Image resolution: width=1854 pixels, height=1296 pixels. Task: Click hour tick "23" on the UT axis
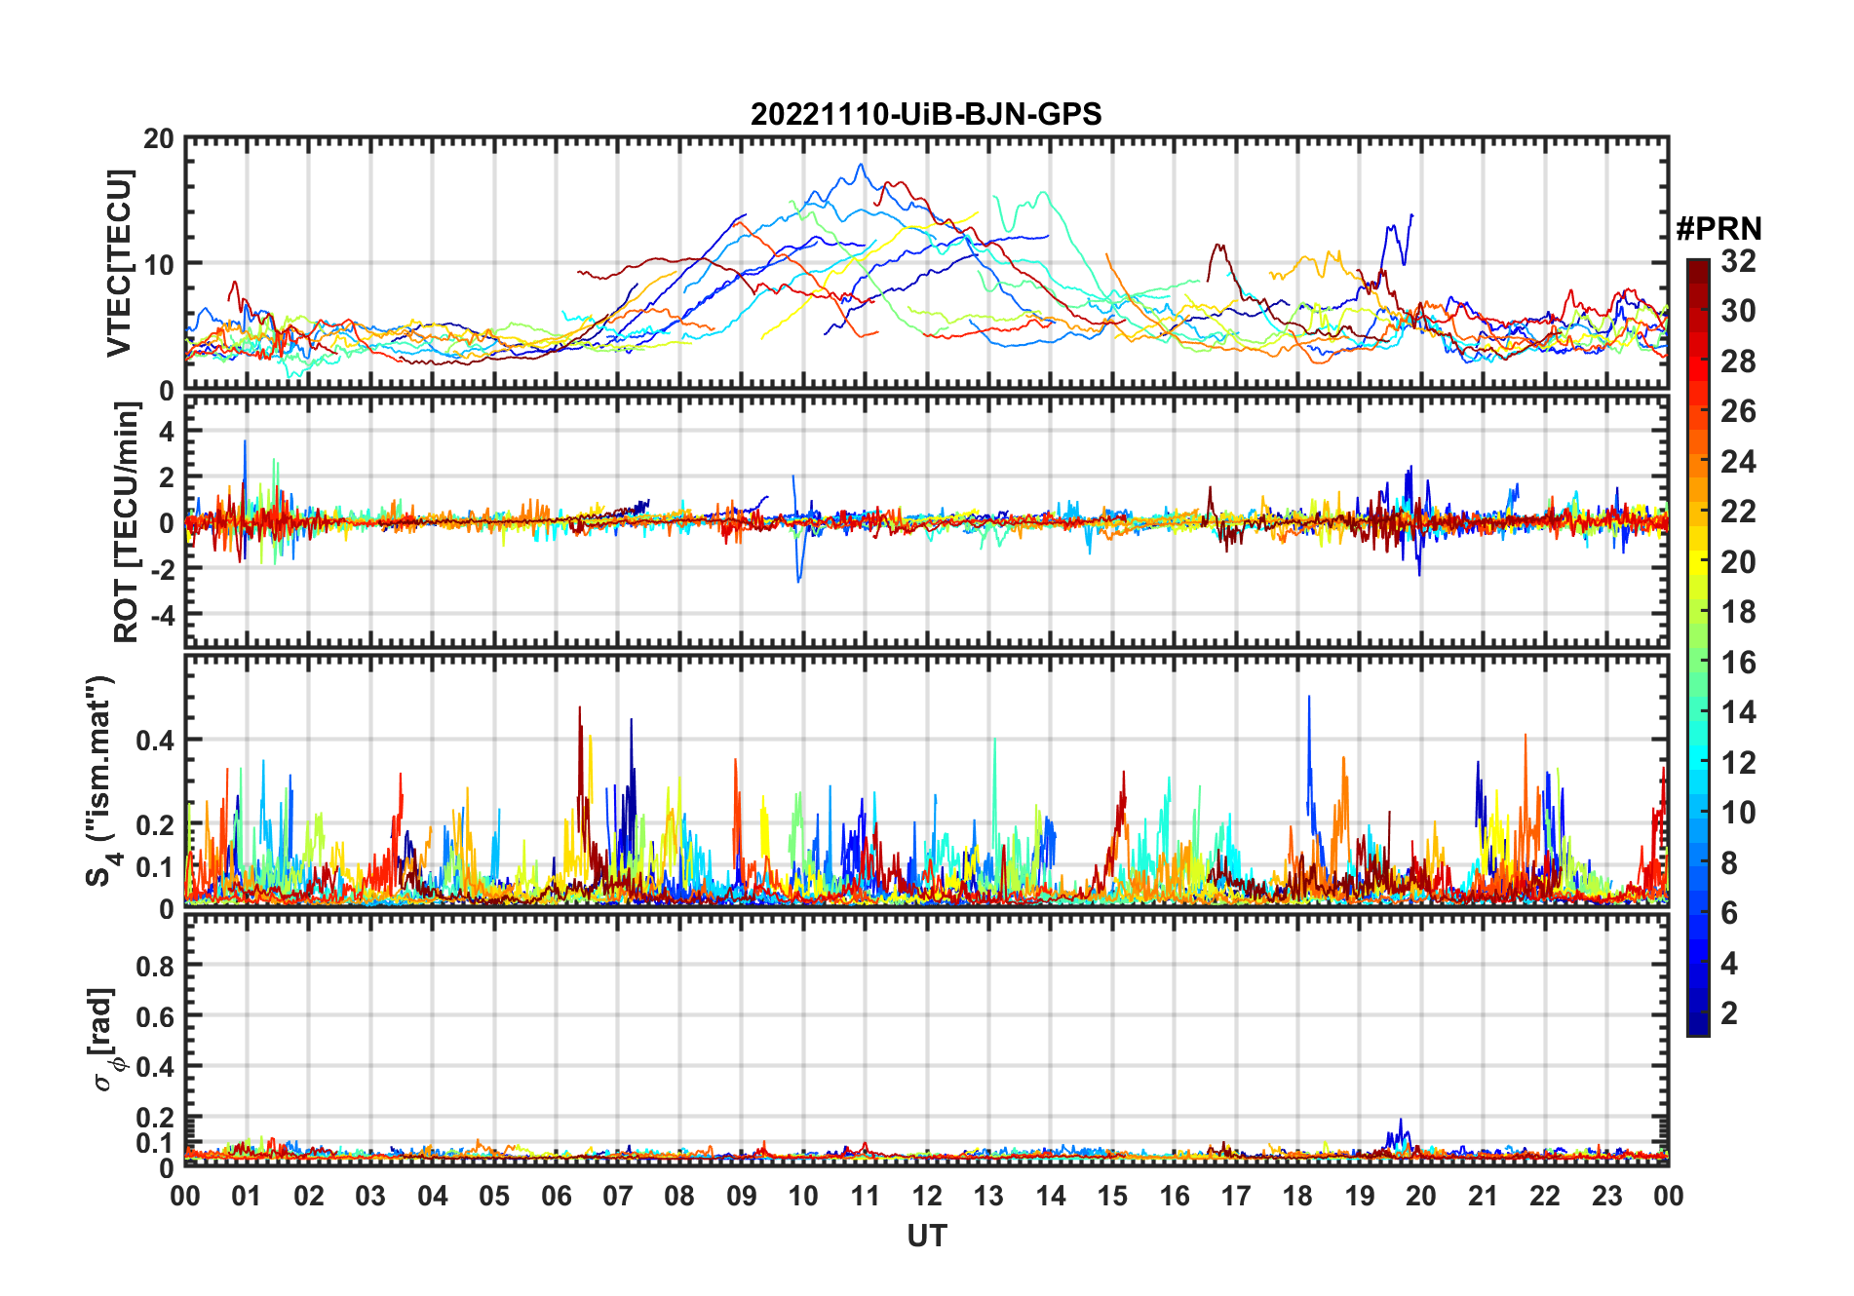[x=1606, y=1196]
